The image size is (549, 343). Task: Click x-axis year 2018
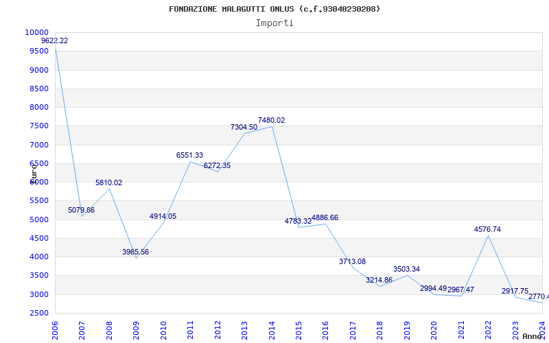tap(379, 331)
